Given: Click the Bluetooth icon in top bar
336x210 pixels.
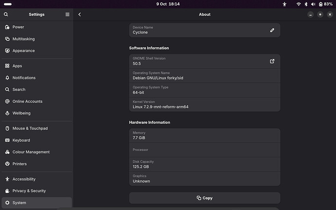Looking at the screenshot, I should click(x=306, y=4).
